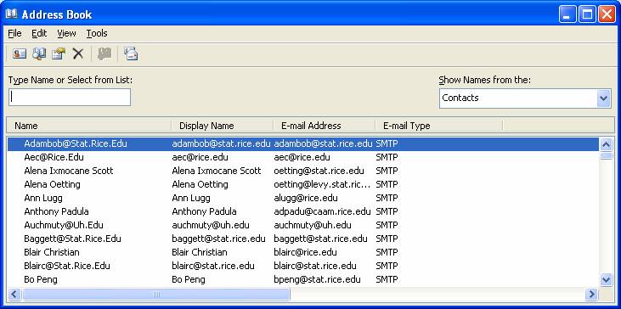
Task: Click the New Entry contact card icon
Action: [19, 53]
